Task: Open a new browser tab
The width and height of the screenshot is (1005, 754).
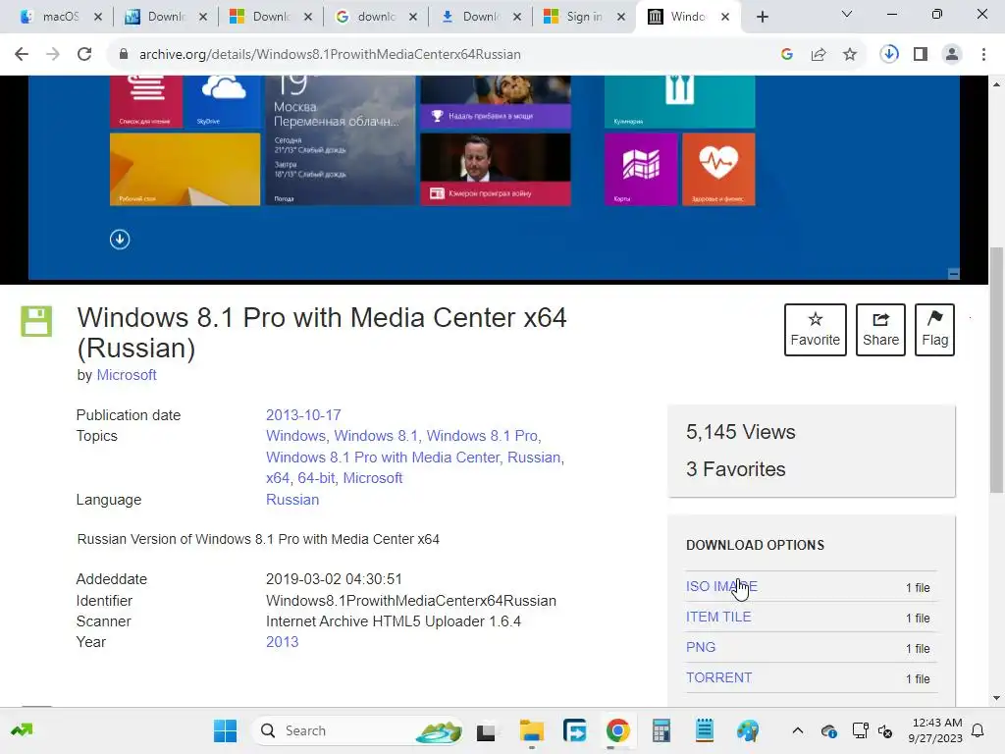Action: [x=762, y=18]
